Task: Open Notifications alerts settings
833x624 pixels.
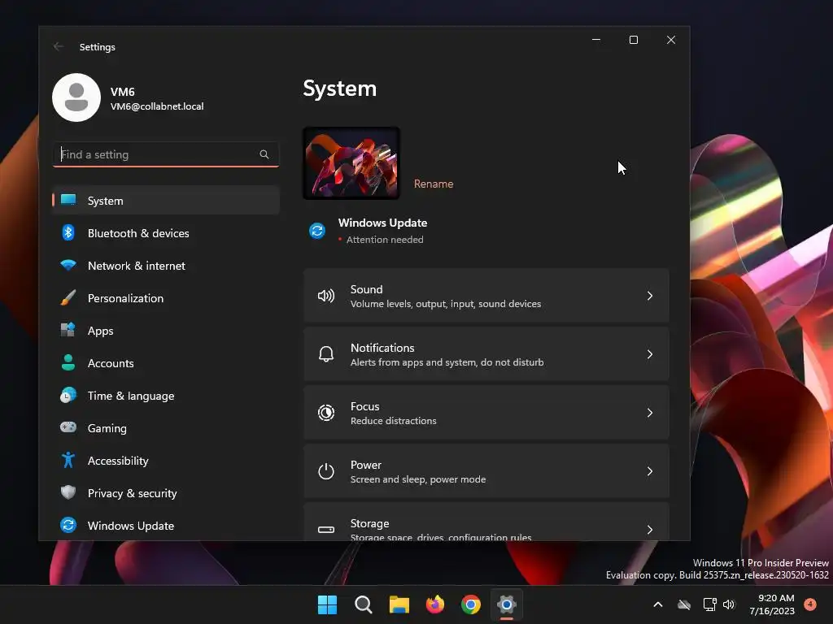Action: pos(486,354)
